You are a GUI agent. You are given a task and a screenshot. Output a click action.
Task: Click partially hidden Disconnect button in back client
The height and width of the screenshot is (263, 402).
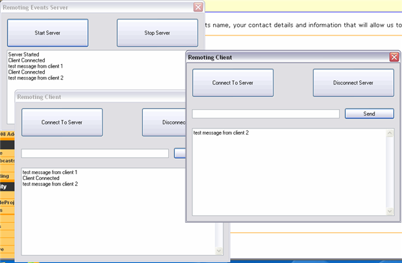coord(164,122)
